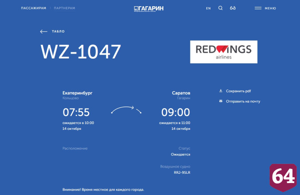Select the Пассажирам tab
The height and width of the screenshot is (195, 300).
(33, 8)
